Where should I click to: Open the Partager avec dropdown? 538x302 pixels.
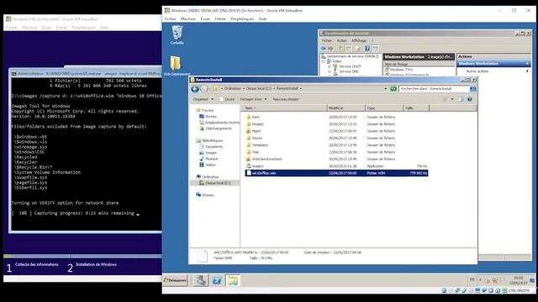click(253, 99)
